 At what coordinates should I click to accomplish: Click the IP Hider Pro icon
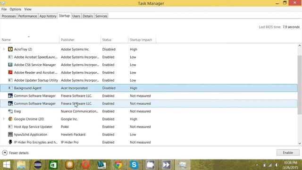pos(10,142)
